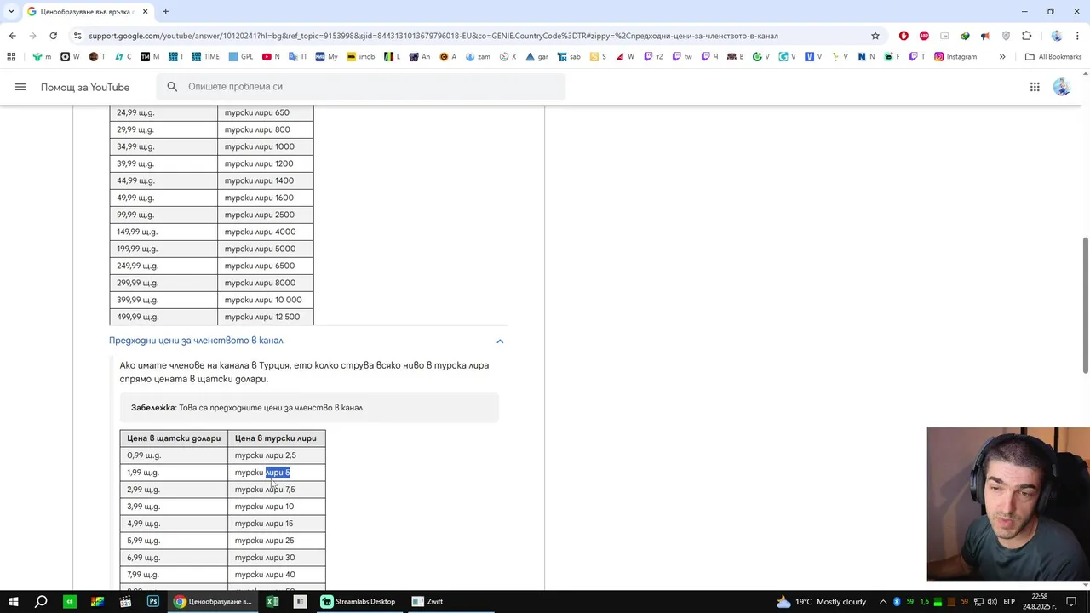Open the YouTube Help hamburger menu

20,87
